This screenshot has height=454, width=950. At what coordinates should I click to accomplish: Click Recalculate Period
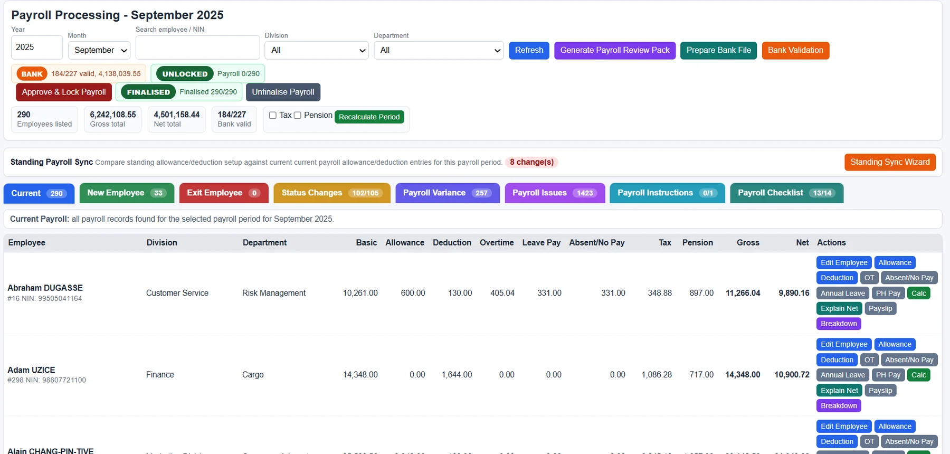pyautogui.click(x=369, y=117)
